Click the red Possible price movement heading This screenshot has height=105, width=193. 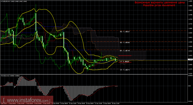(x=159, y=5)
